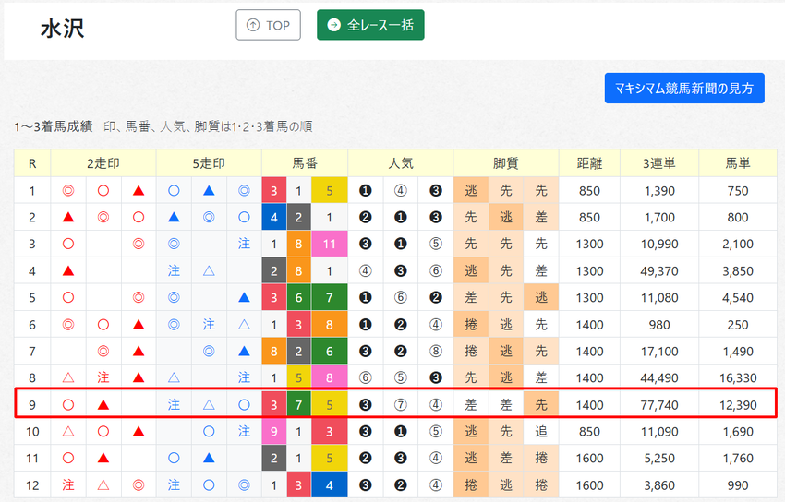
Task: Click the TOP button
Action: click(269, 25)
